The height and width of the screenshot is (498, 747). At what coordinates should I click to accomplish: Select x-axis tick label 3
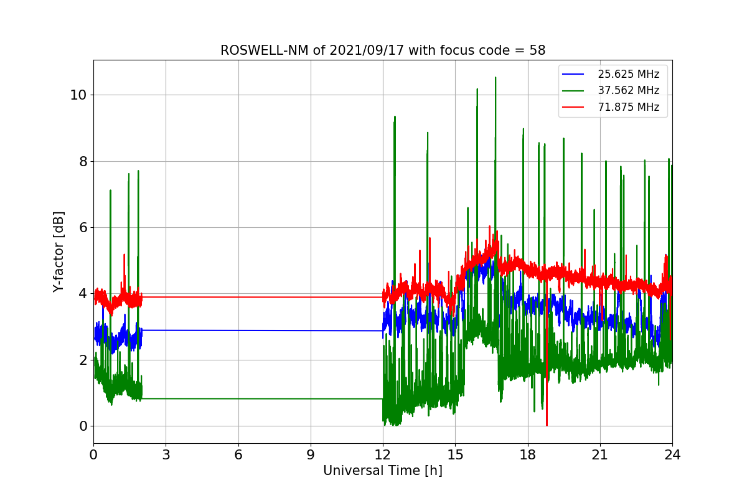pos(166,454)
